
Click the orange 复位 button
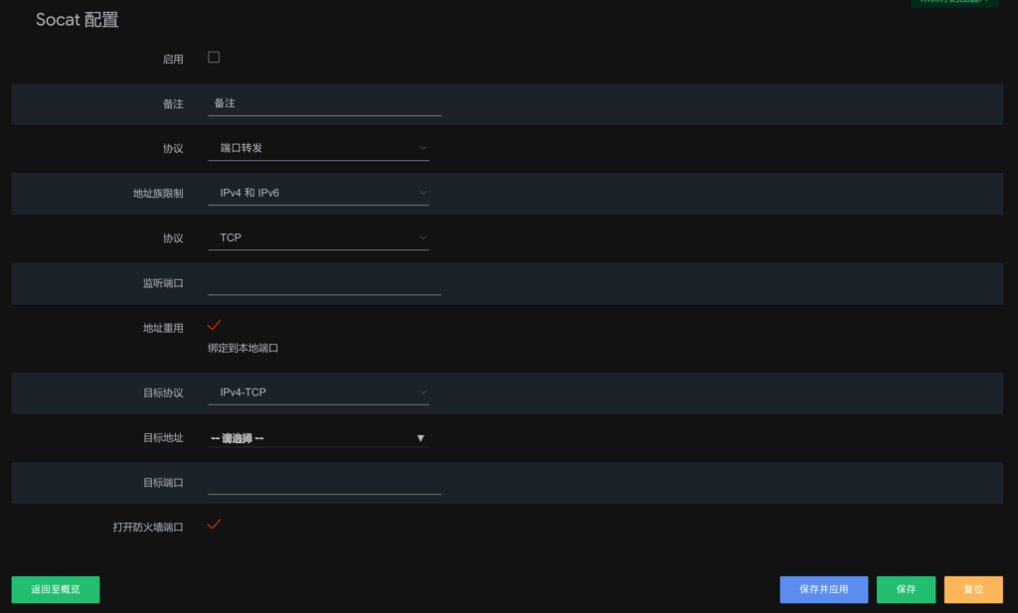point(973,589)
